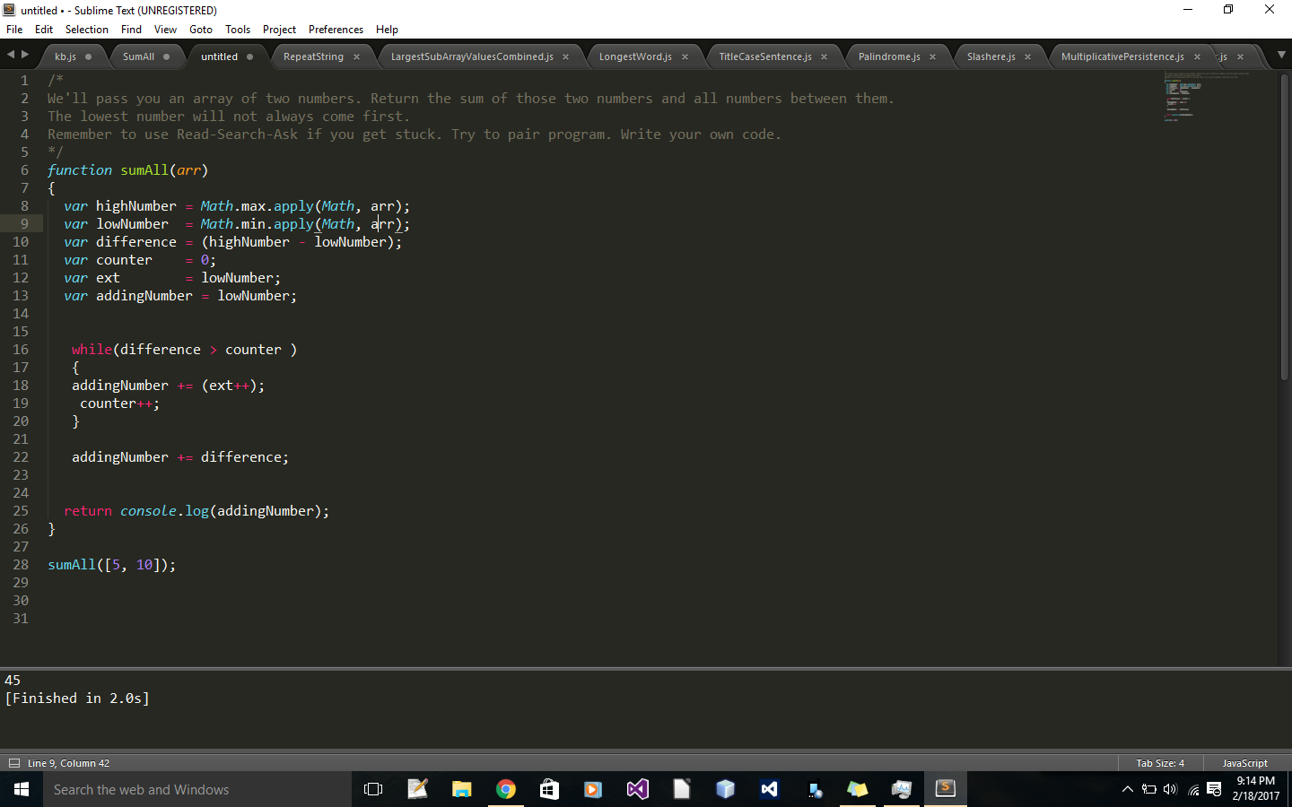Open the Preferences menu
1292x807 pixels.
click(x=336, y=29)
